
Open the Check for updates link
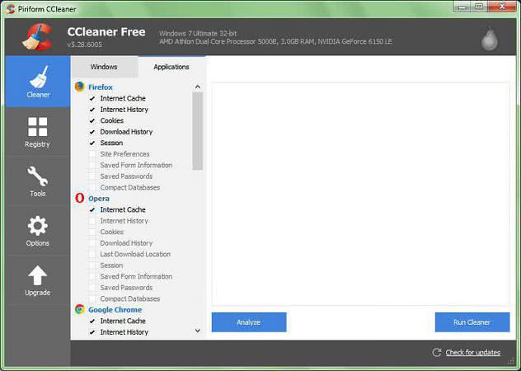[x=472, y=353]
